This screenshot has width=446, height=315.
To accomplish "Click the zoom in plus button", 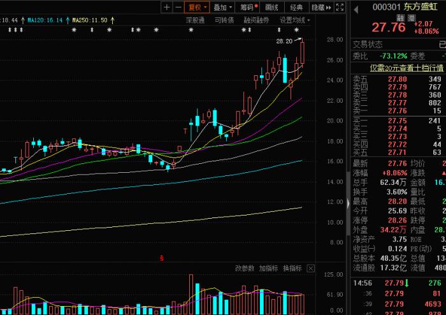I will 166,8.
